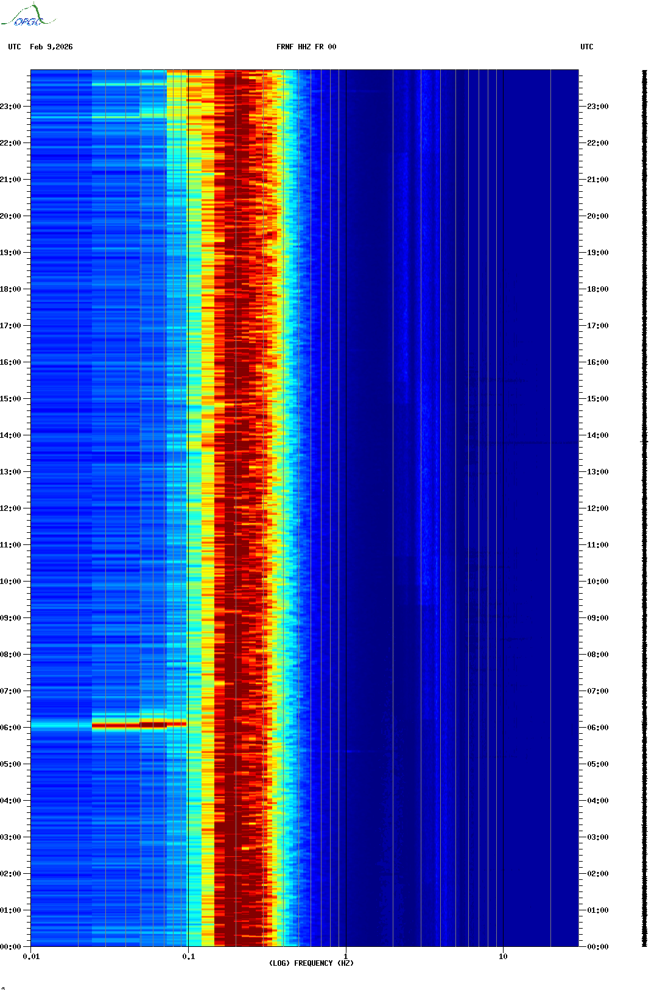This screenshot has width=671, height=995.
Task: Click the Feb 9,2026 date label
Action: tap(51, 47)
